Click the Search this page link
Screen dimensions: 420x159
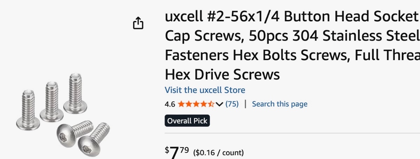pyautogui.click(x=280, y=104)
